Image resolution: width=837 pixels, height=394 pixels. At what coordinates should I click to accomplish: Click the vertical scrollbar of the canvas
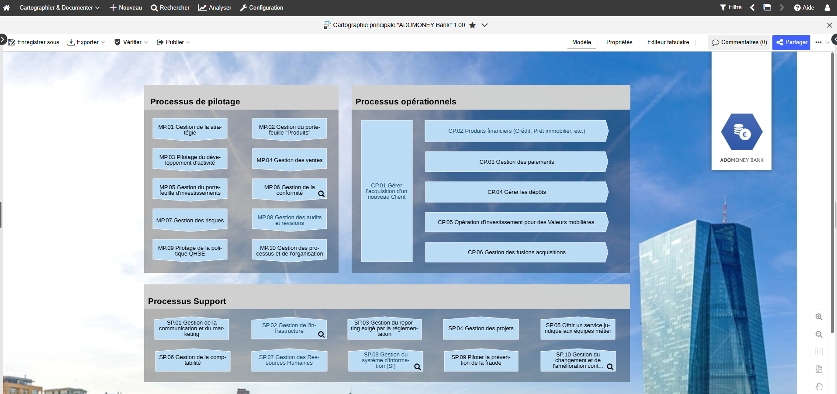tap(832, 192)
